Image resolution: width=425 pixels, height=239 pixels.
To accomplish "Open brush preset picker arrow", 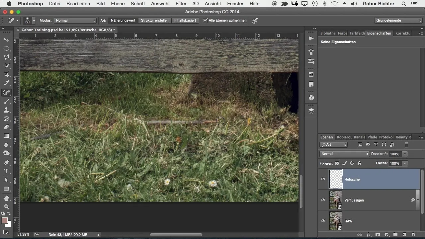I will click(x=34, y=21).
